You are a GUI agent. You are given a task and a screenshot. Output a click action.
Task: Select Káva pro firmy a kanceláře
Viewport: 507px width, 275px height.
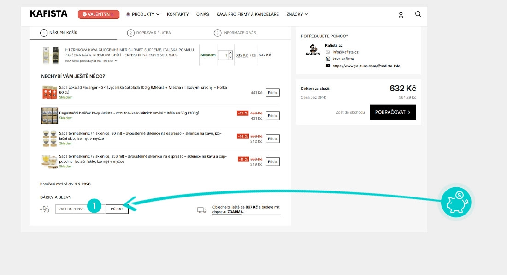247,14
